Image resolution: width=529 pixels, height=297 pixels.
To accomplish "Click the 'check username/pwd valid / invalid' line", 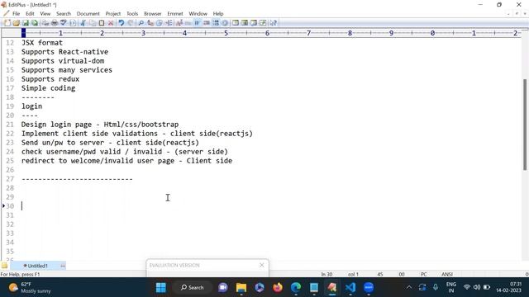I will pos(125,152).
